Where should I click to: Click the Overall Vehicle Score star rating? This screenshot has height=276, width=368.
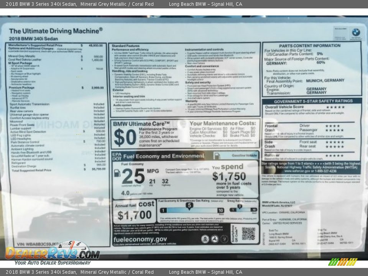point(335,107)
